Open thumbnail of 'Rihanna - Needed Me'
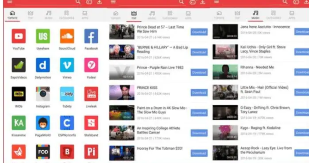The width and height of the screenshot is (309, 163). 225,72
